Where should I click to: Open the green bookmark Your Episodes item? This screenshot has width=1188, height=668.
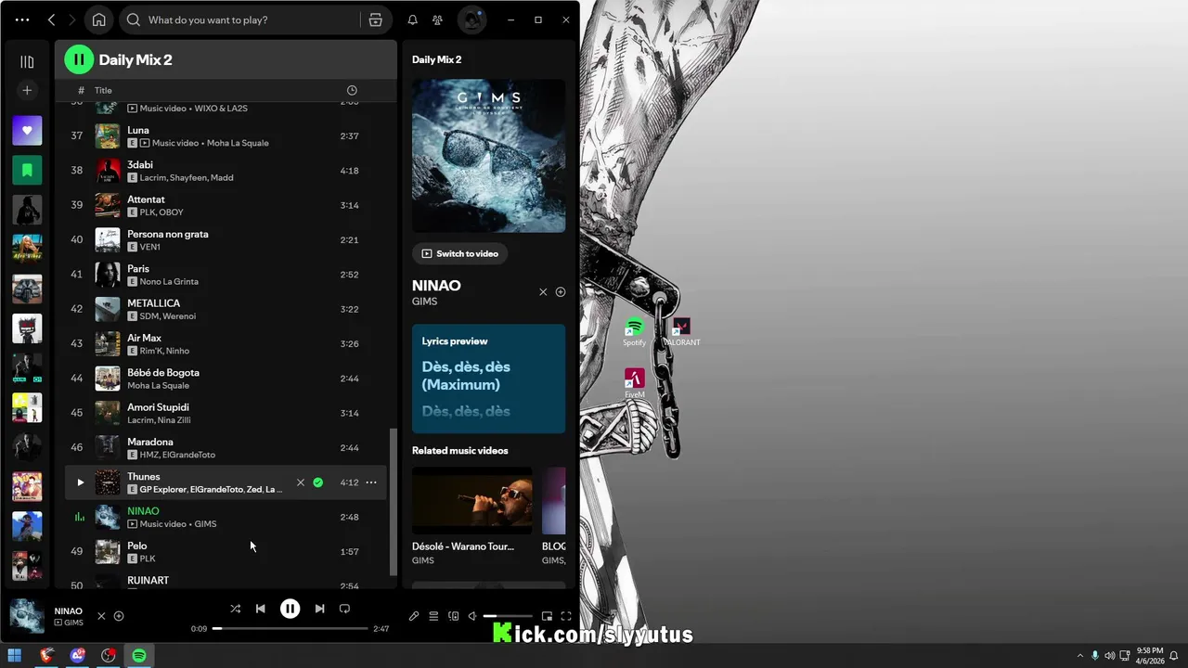click(27, 170)
